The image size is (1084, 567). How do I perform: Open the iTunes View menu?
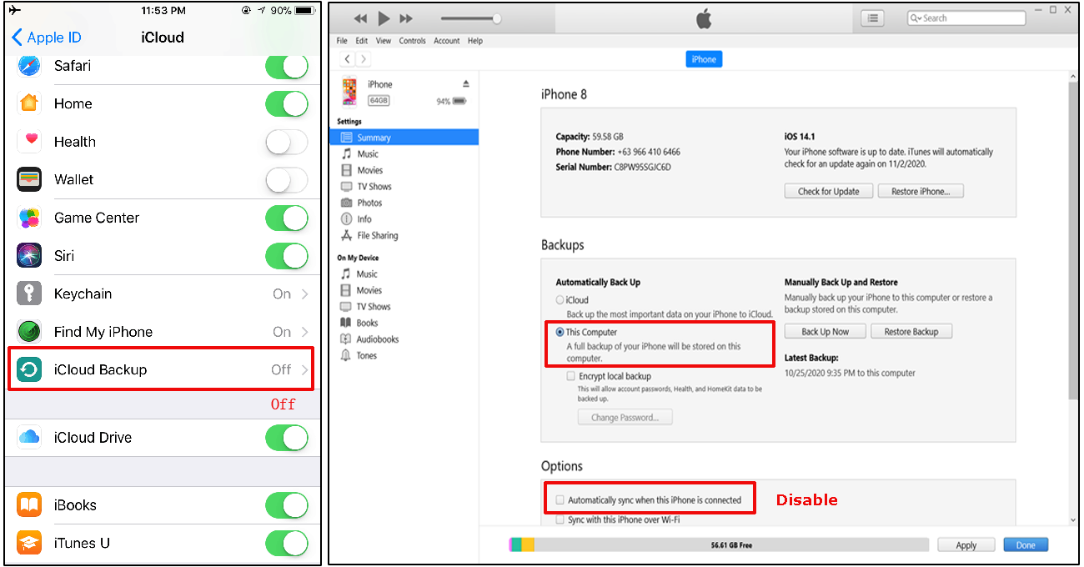point(383,41)
